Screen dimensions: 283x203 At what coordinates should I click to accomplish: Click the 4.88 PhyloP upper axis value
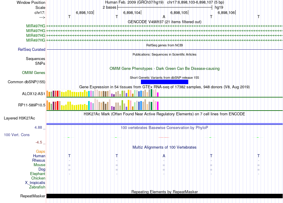click(x=38, y=127)
